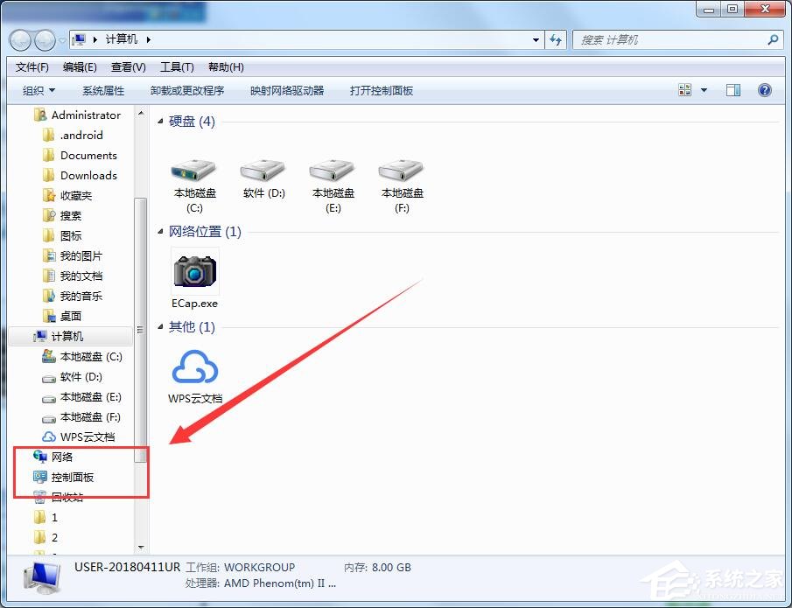The width and height of the screenshot is (792, 608).
Task: Open the address bar history dropdown arrow
Action: 536,39
